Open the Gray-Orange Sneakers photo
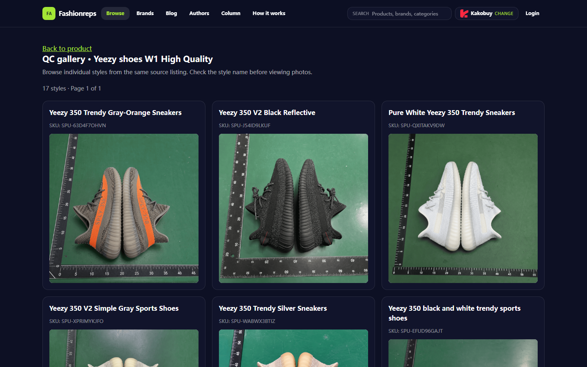This screenshot has width=587, height=367. coord(124,208)
